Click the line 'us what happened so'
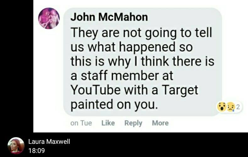The image size is (248, 157). [x=131, y=47]
